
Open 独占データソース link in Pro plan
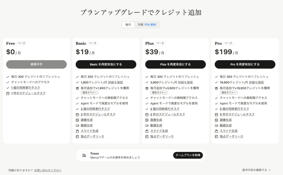[231, 137]
